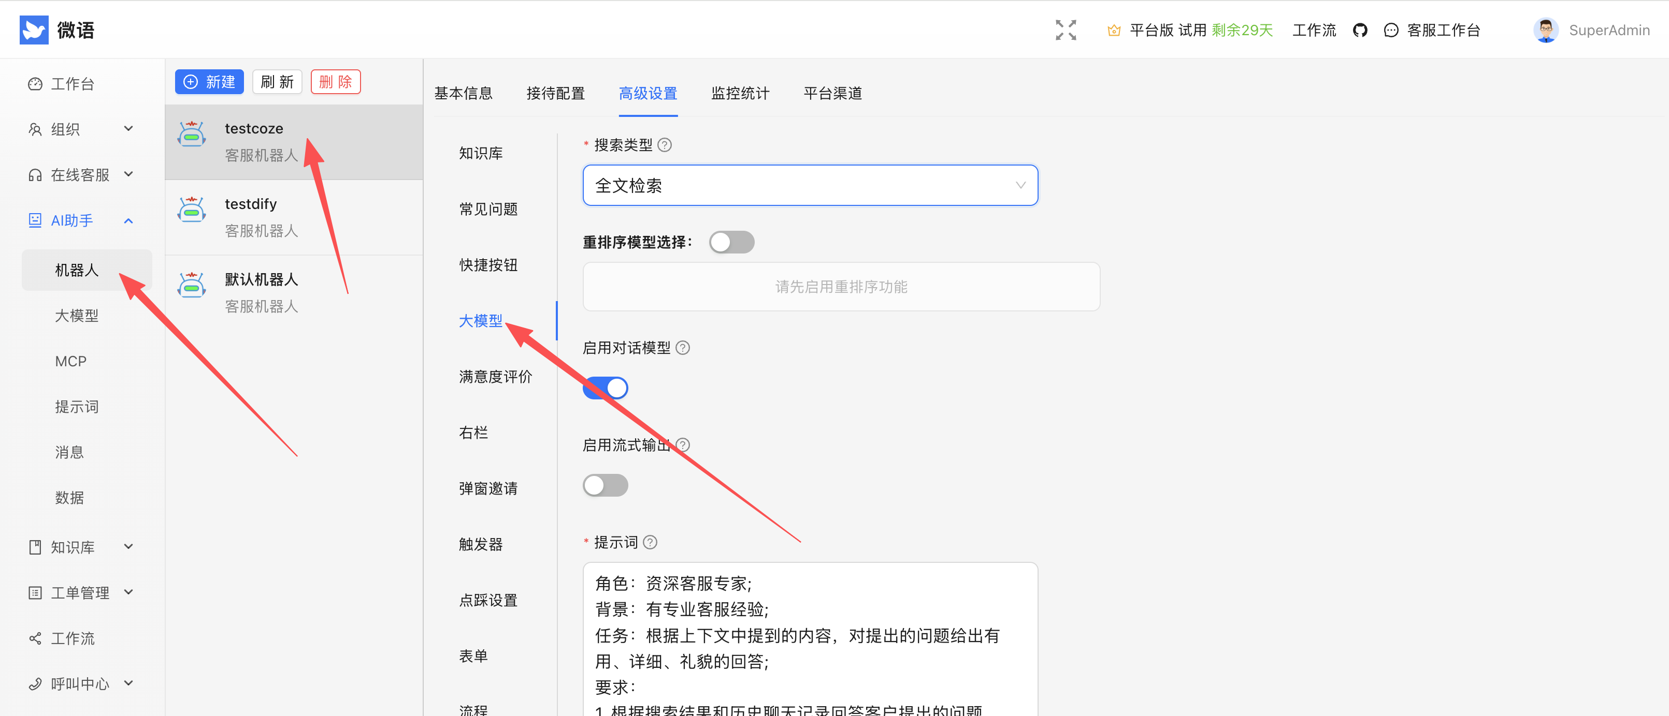Click help icon next to 提示词 label
This screenshot has width=1669, height=716.
tap(650, 542)
